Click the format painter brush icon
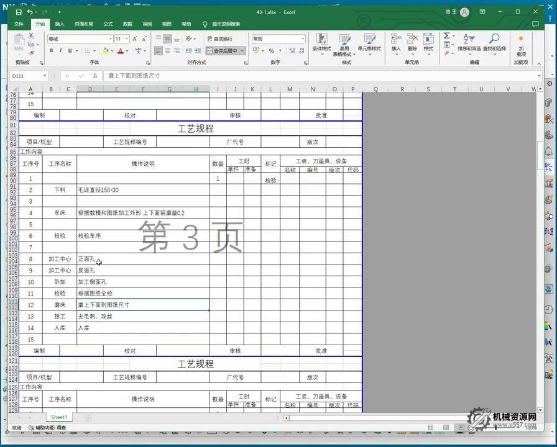 [31, 53]
